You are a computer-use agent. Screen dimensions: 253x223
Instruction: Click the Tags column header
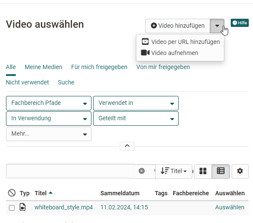(x=161, y=193)
